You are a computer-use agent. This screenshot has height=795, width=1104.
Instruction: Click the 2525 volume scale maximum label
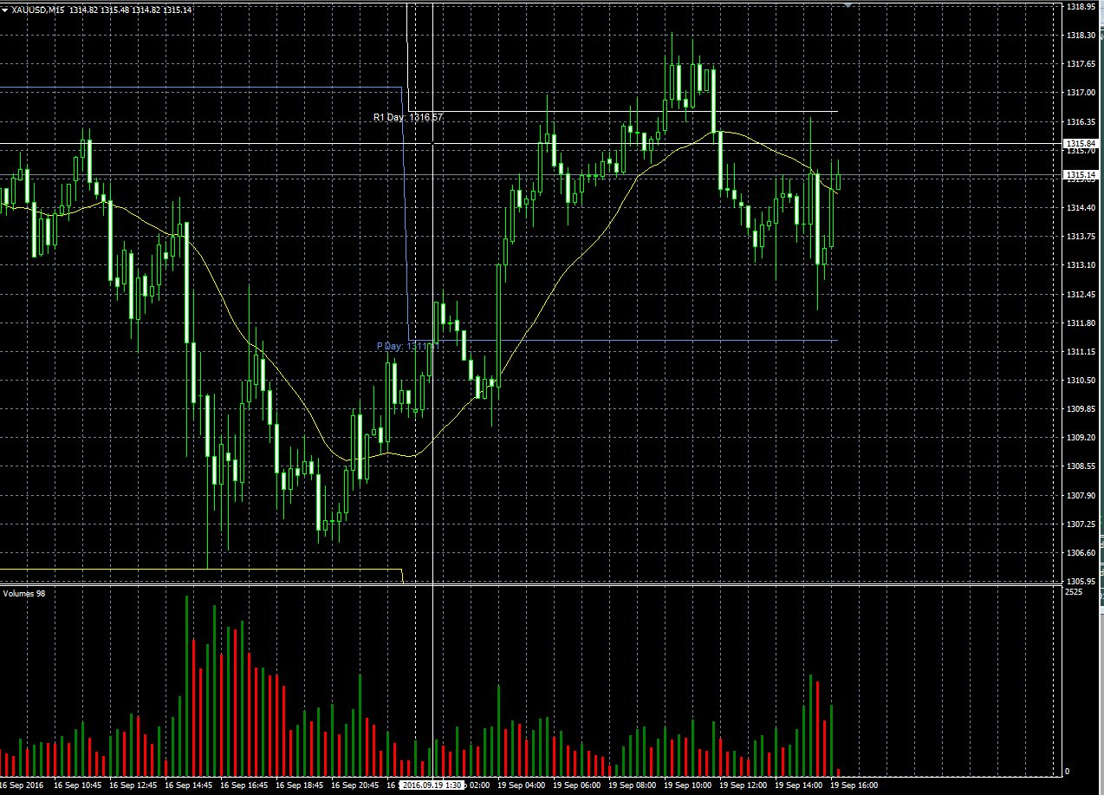[x=1072, y=592]
